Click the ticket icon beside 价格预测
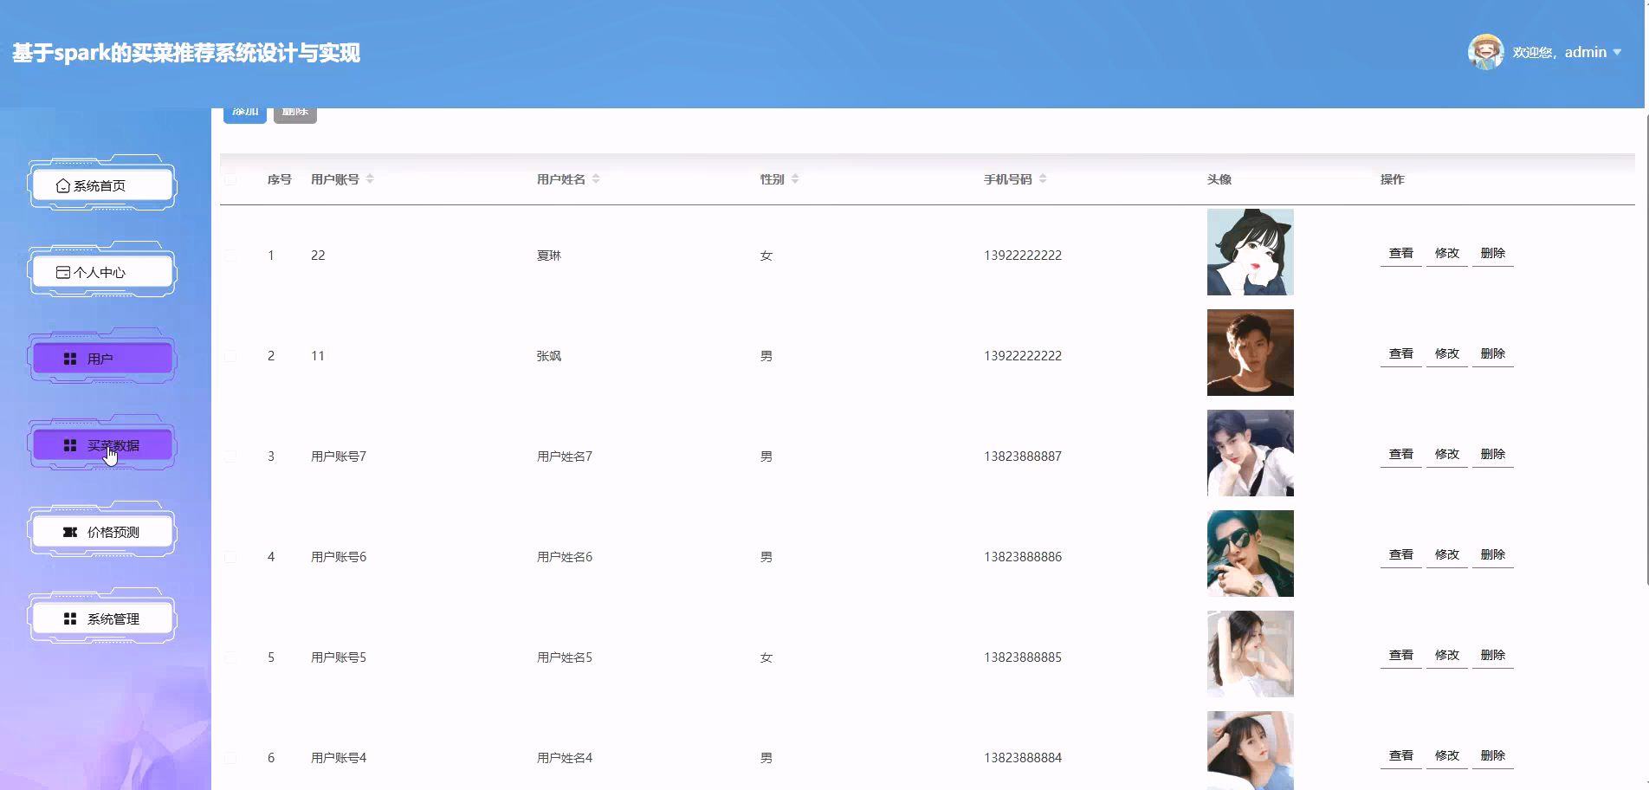The height and width of the screenshot is (790, 1649). tap(70, 533)
